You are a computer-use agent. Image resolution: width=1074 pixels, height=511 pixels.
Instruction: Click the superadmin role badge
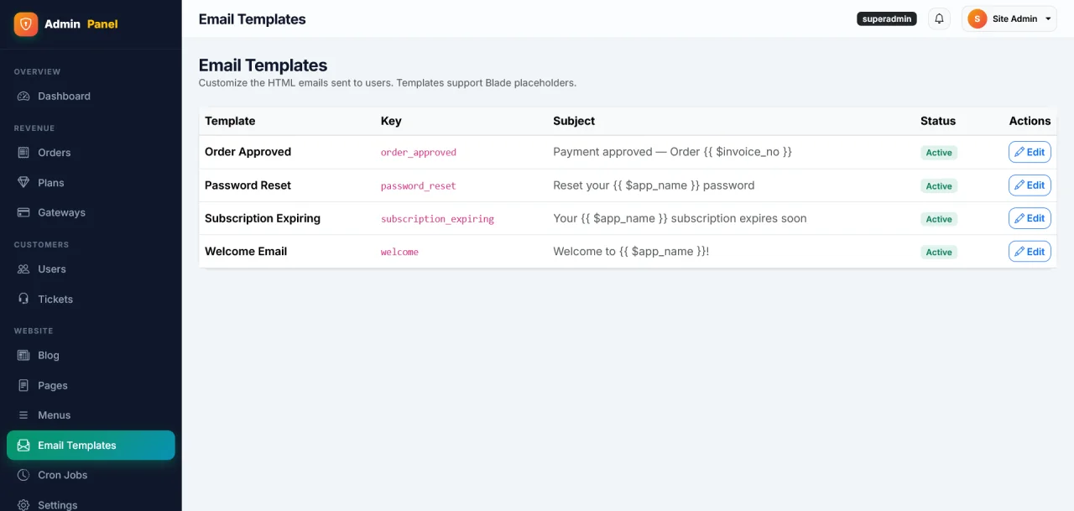887,18
